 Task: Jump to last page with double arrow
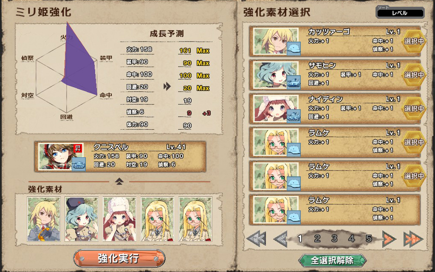(x=413, y=239)
